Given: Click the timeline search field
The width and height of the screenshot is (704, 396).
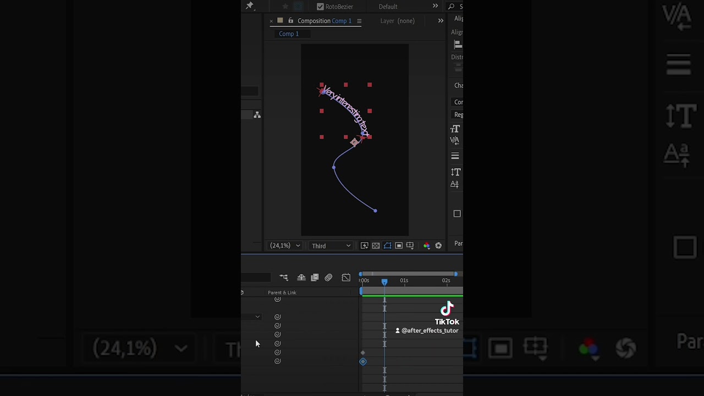Looking at the screenshot, I should (x=256, y=278).
